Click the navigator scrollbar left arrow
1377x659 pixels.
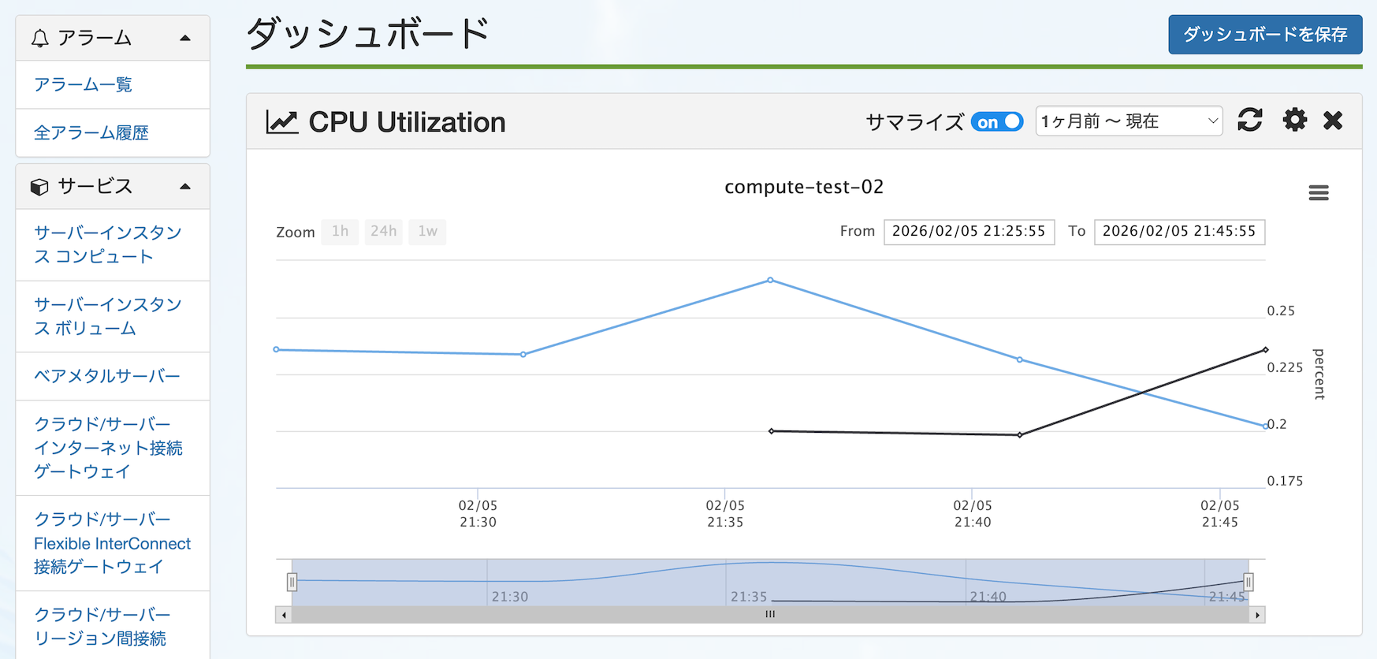pos(284,615)
